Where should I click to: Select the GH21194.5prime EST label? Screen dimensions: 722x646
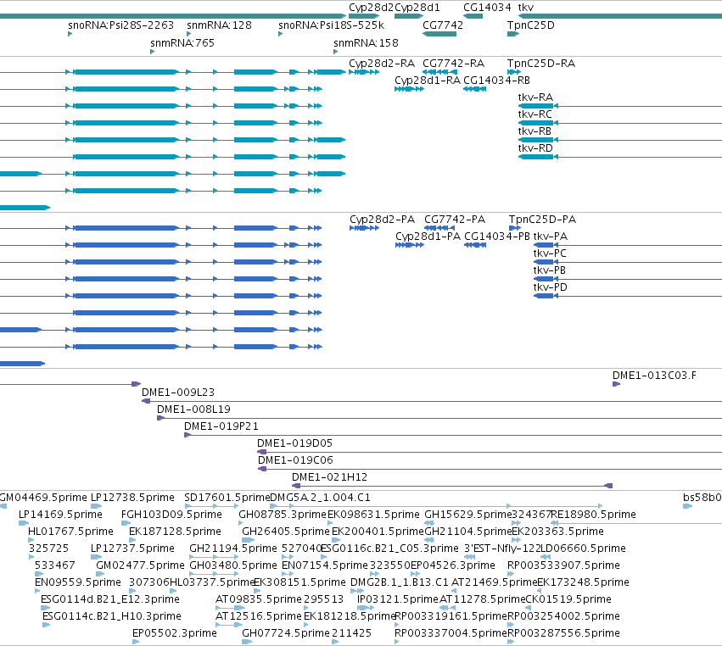pos(233,549)
